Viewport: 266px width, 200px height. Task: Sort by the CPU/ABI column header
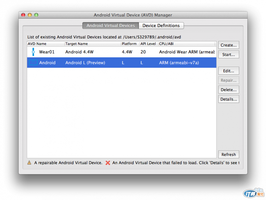tap(187, 44)
